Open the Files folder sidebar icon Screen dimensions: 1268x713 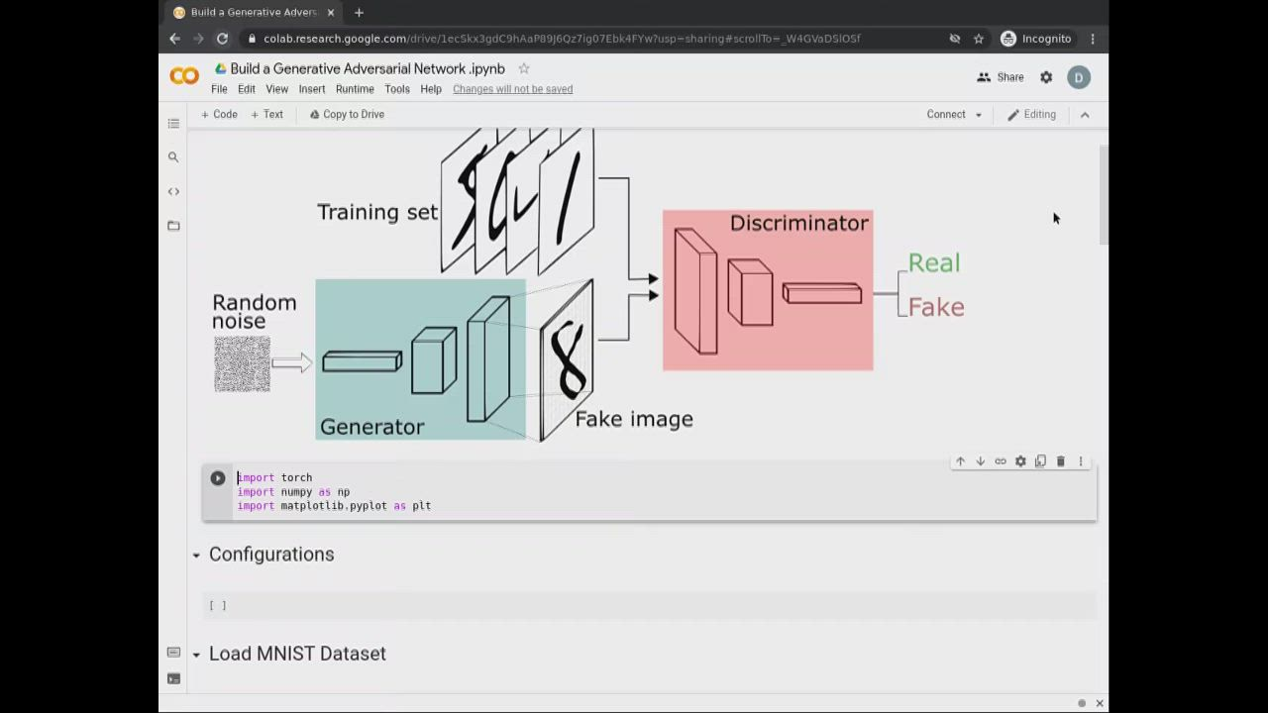pyautogui.click(x=173, y=226)
